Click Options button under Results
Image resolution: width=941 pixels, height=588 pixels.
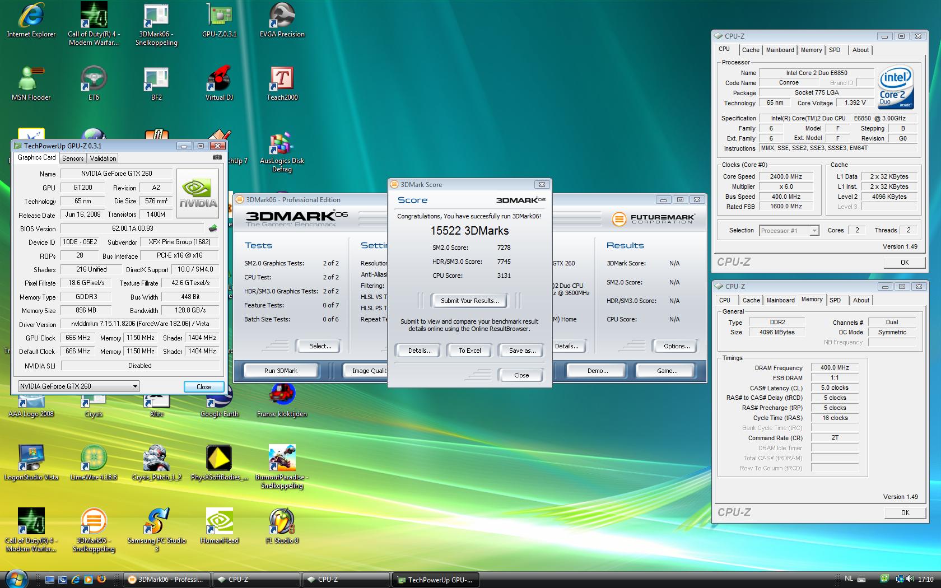(x=677, y=346)
